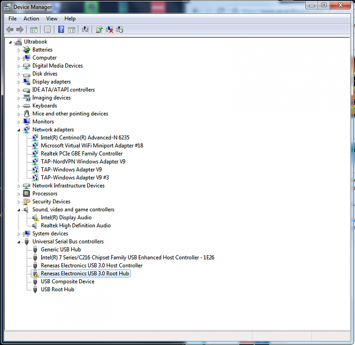Click the Disk drives category icon
355x345 pixels.
27,74
